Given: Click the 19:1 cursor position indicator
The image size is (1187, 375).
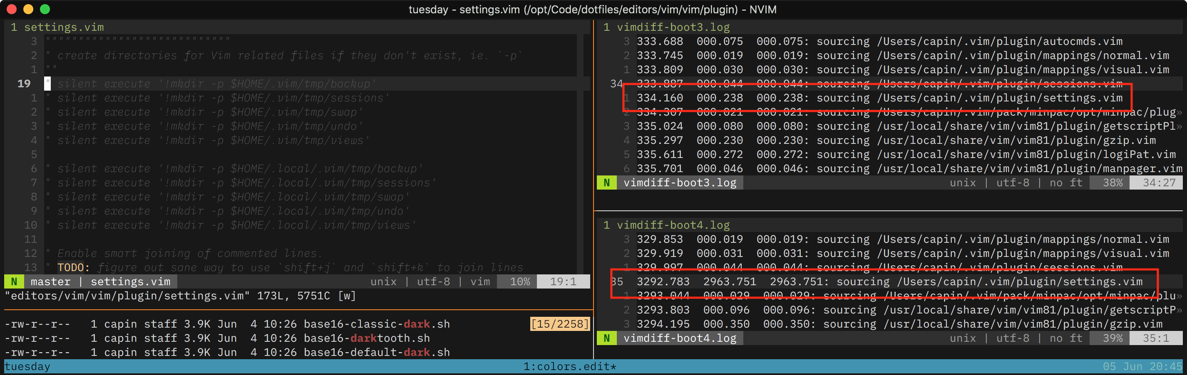Looking at the screenshot, I should (x=563, y=281).
